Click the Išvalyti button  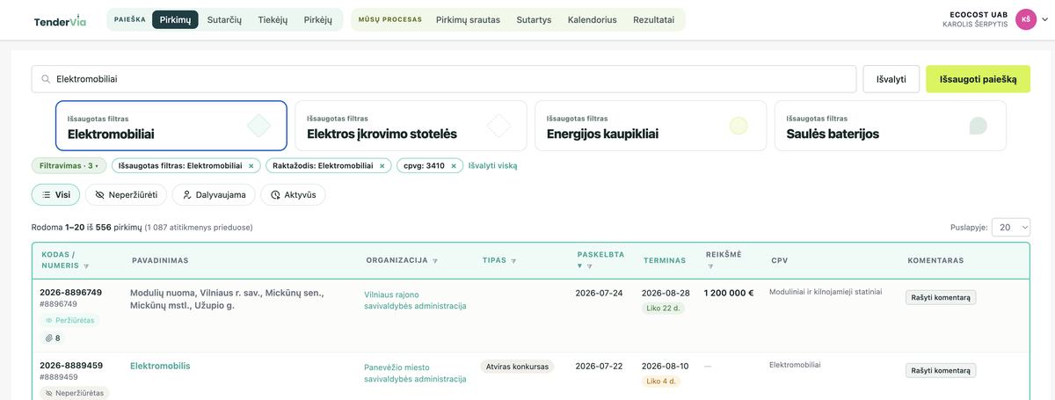click(x=891, y=79)
